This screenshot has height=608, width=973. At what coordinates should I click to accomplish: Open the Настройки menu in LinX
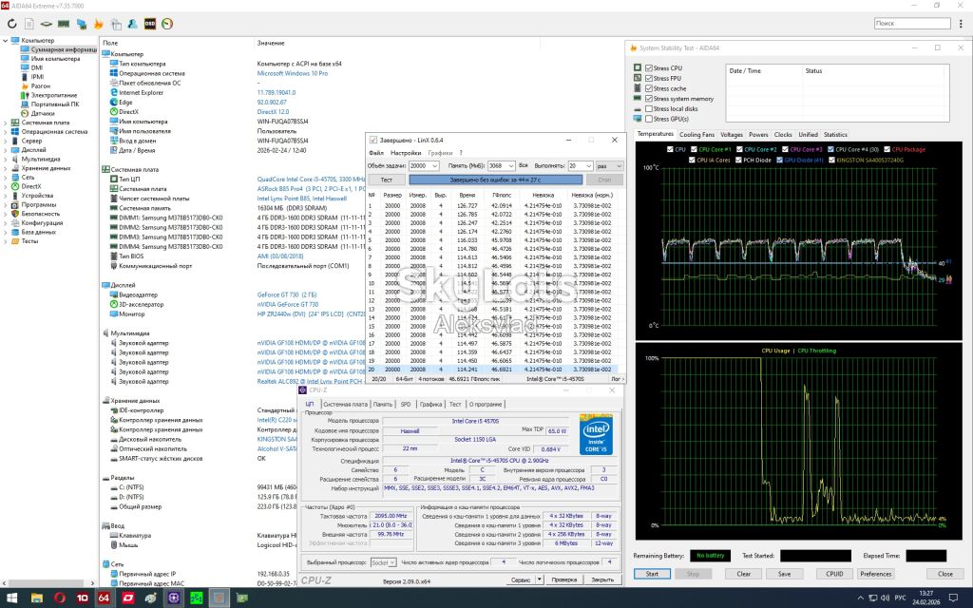[x=406, y=153]
